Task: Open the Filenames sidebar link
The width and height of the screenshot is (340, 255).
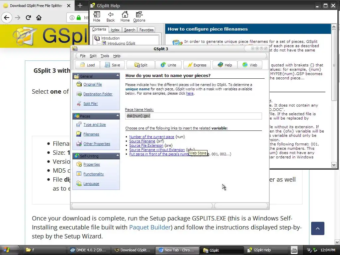Action: pos(91,134)
